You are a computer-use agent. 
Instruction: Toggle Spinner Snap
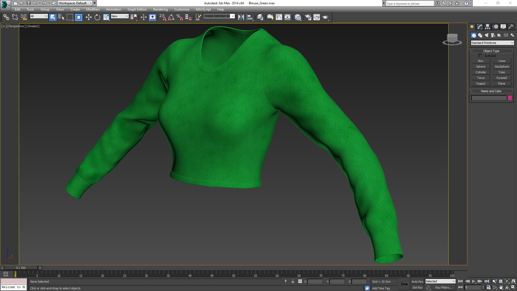pos(188,17)
